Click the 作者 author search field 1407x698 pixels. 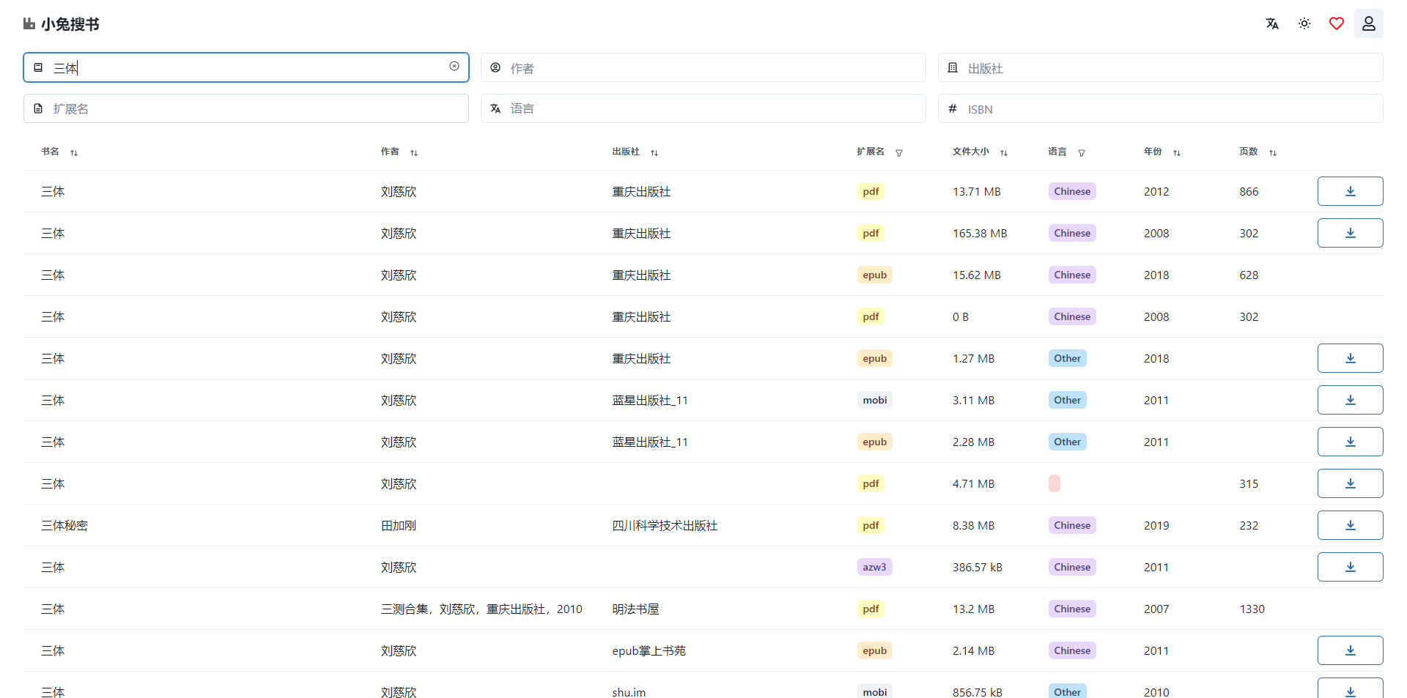(x=703, y=68)
